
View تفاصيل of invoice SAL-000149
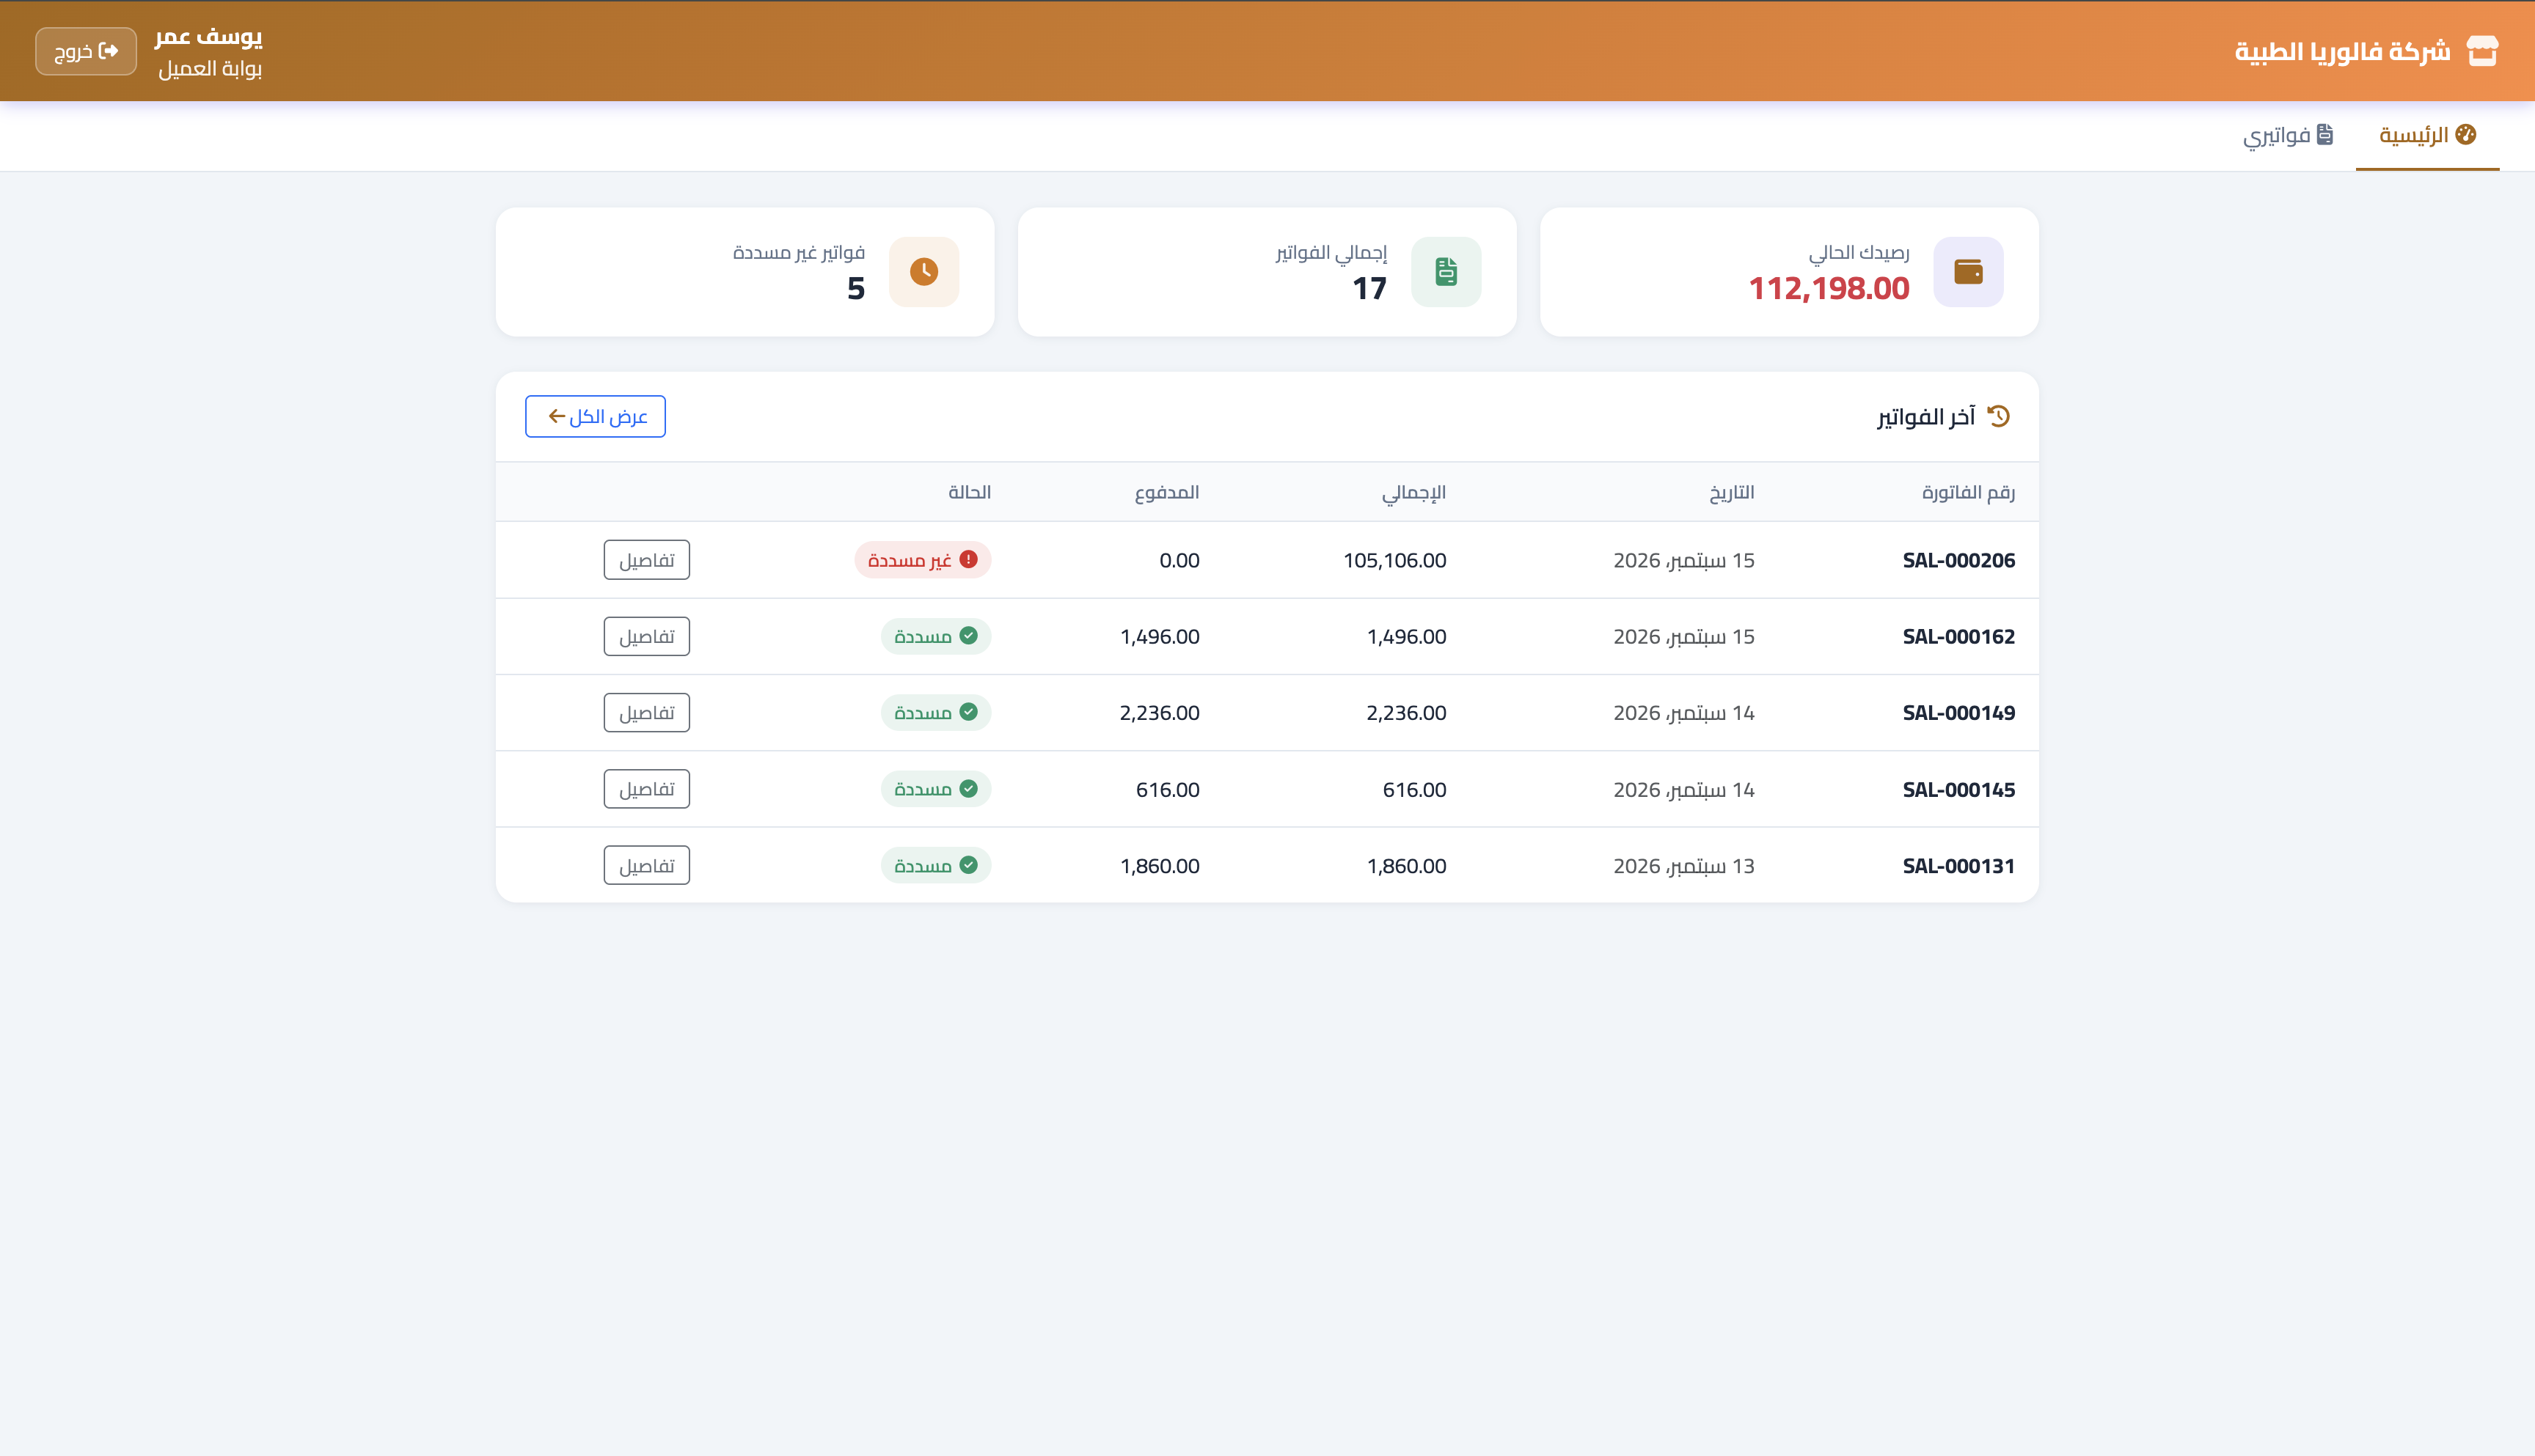click(x=646, y=712)
